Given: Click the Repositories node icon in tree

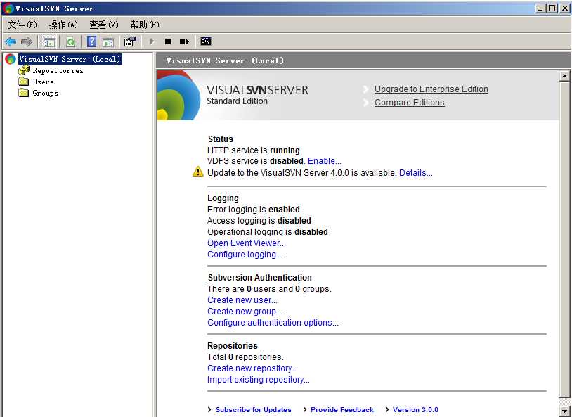Looking at the screenshot, I should pyautogui.click(x=24, y=70).
